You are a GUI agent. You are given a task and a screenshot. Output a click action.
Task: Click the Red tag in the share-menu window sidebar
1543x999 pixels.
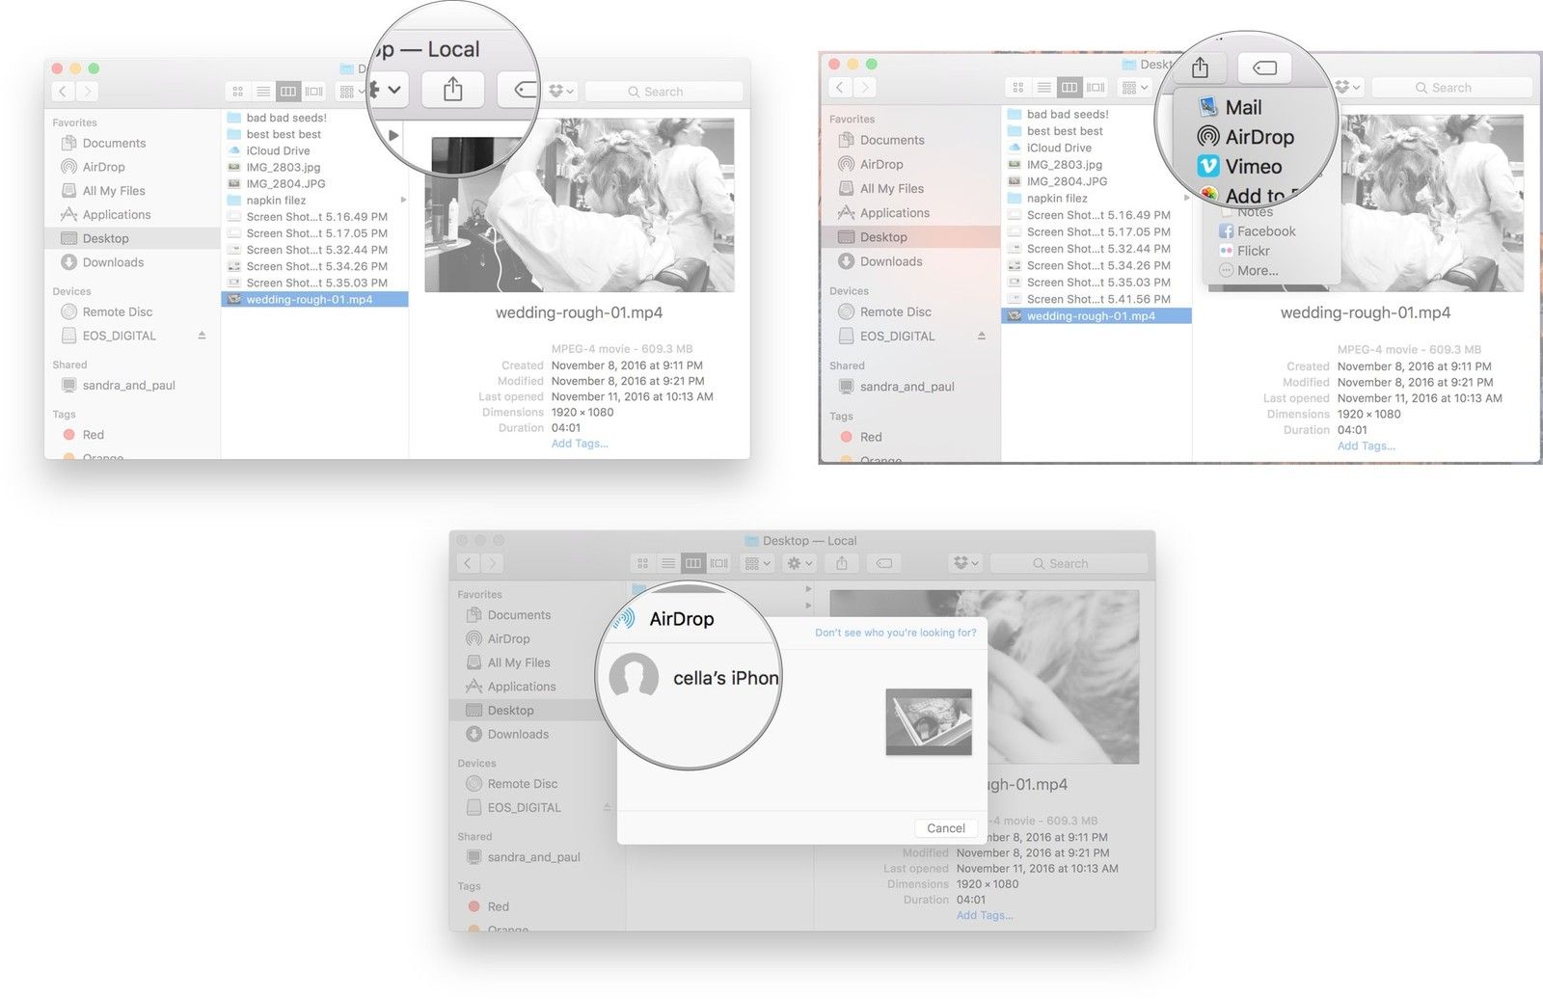(870, 437)
